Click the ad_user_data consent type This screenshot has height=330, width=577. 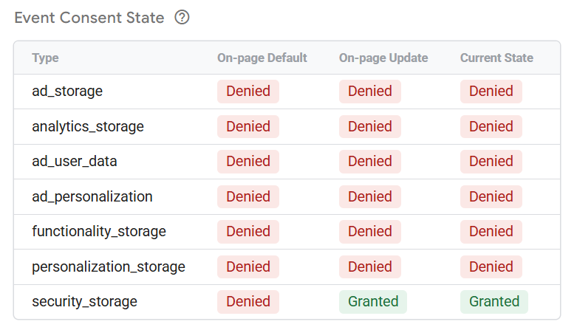[x=75, y=161]
